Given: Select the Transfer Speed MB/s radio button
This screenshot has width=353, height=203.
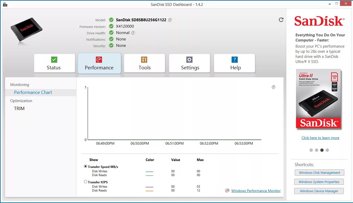Looking at the screenshot, I should click(x=85, y=166).
